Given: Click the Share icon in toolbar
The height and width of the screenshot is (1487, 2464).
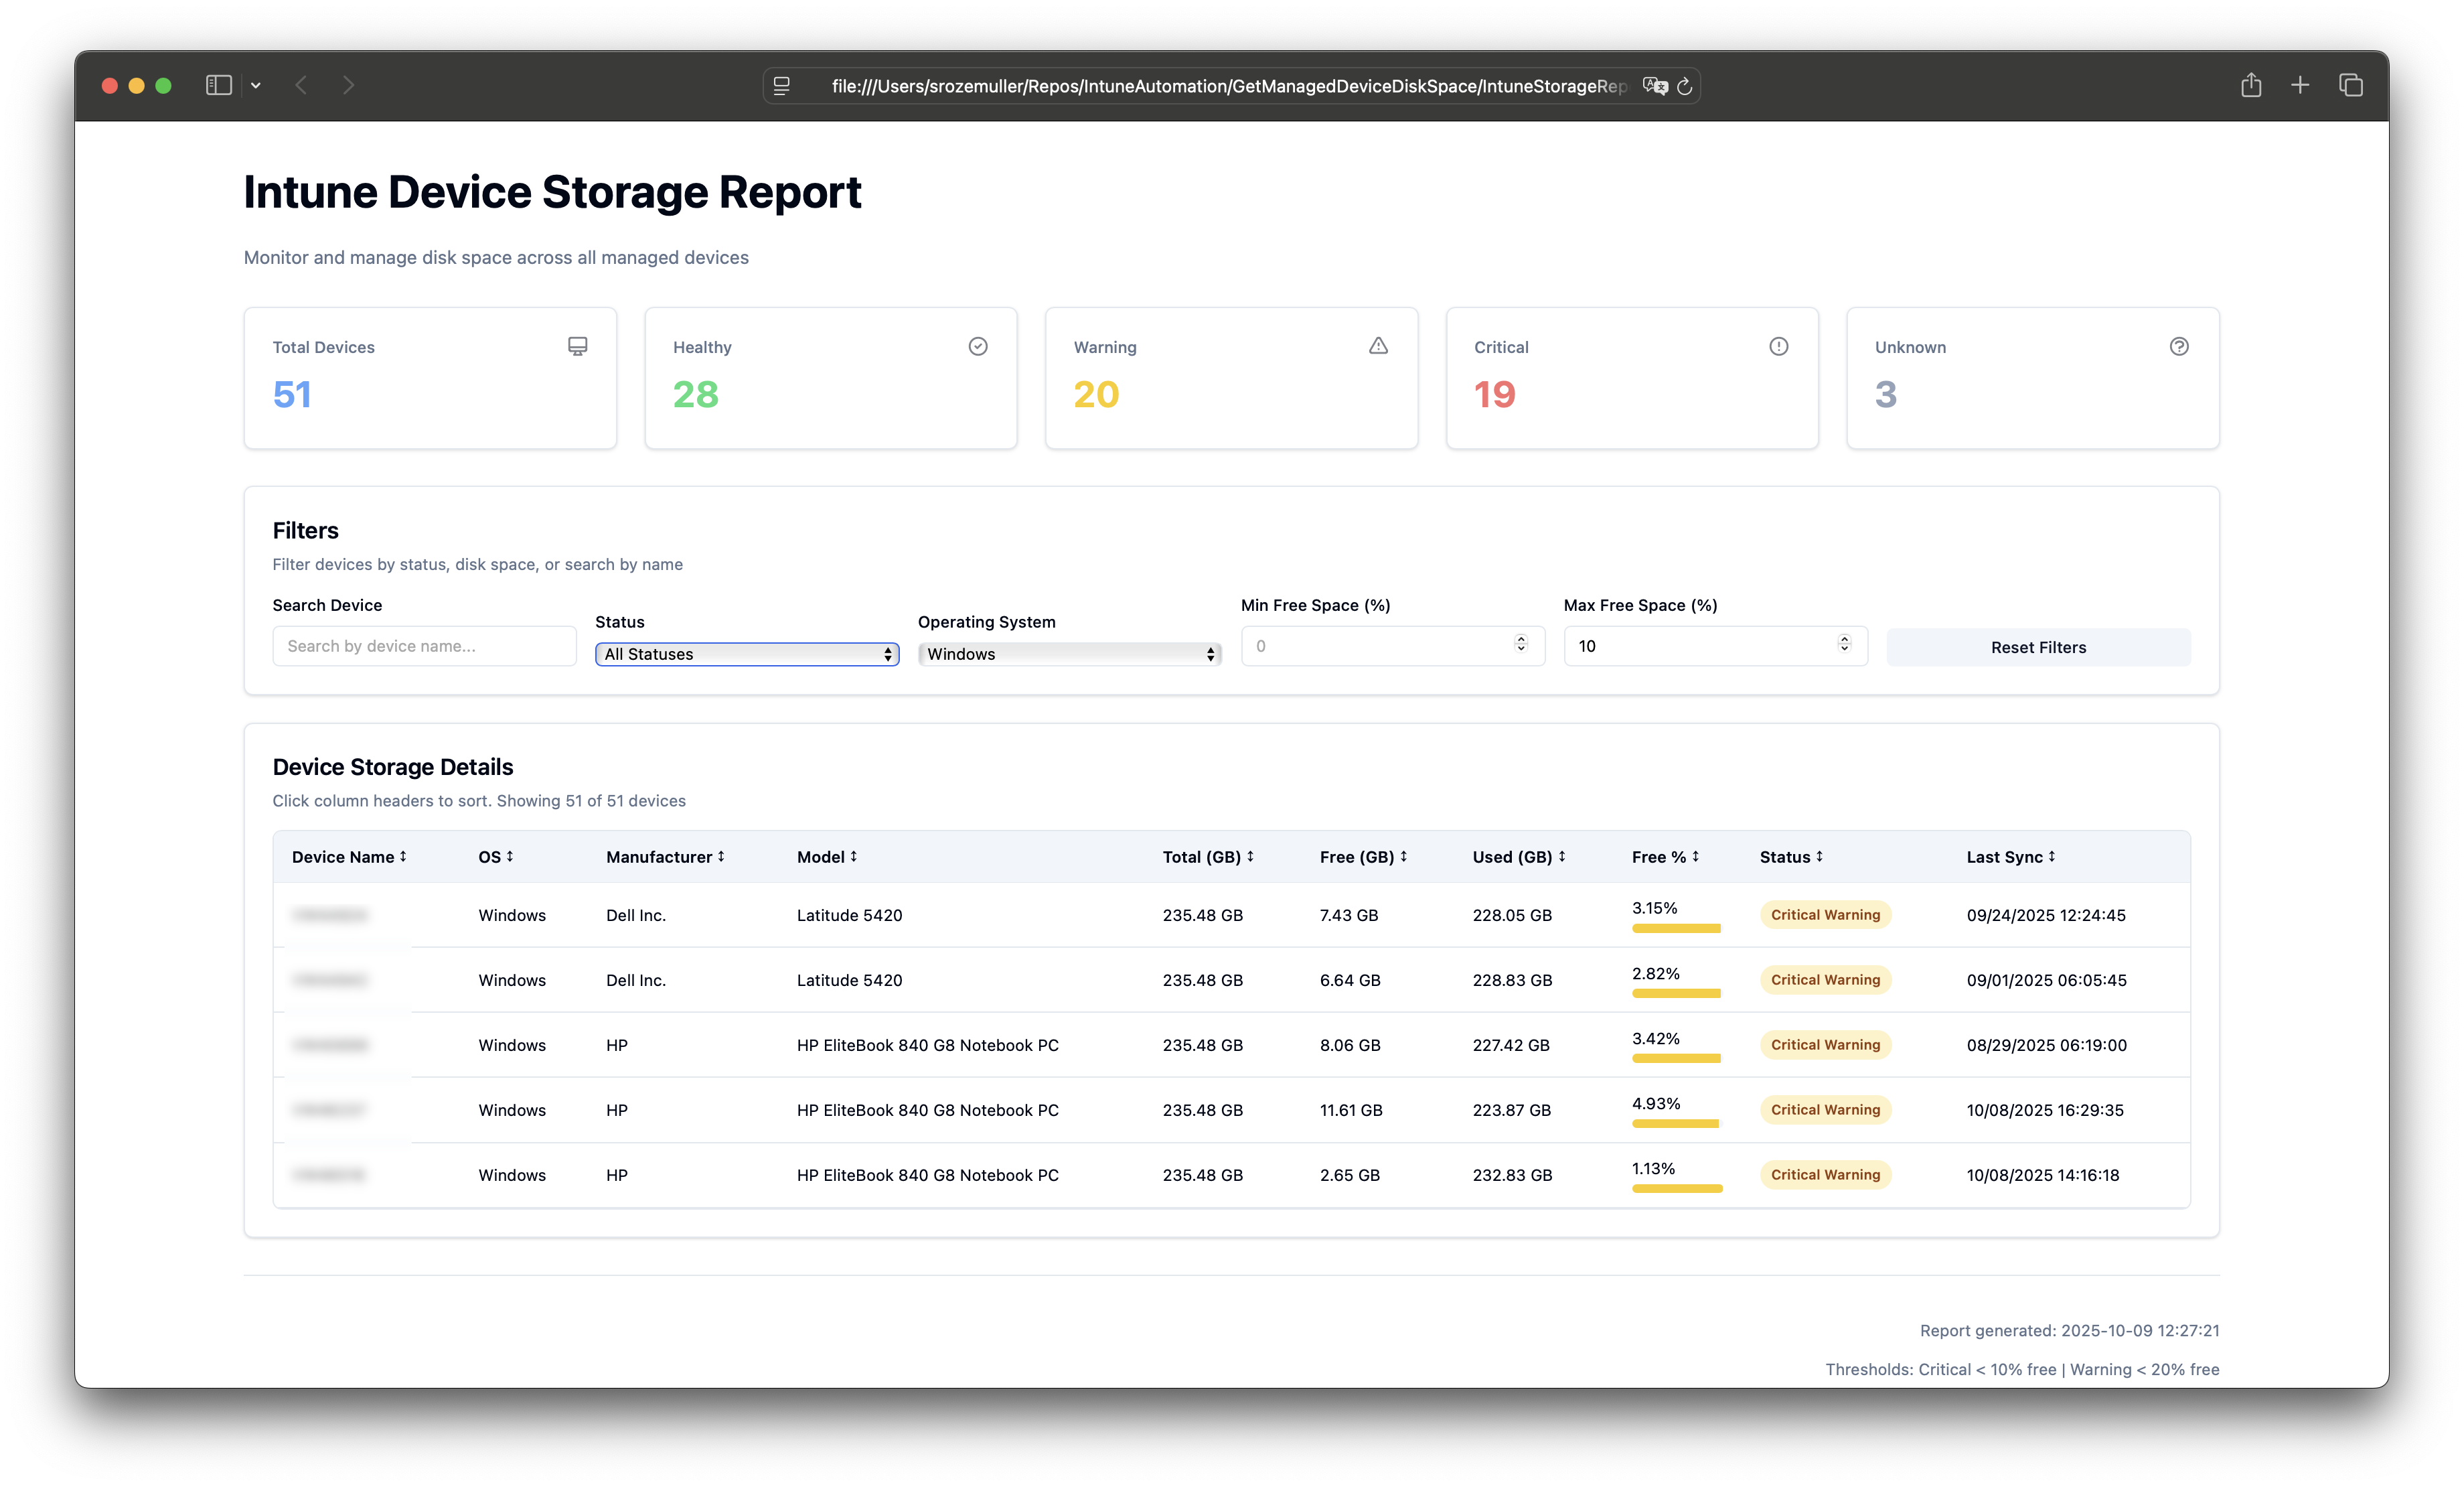Looking at the screenshot, I should pyautogui.click(x=2250, y=86).
